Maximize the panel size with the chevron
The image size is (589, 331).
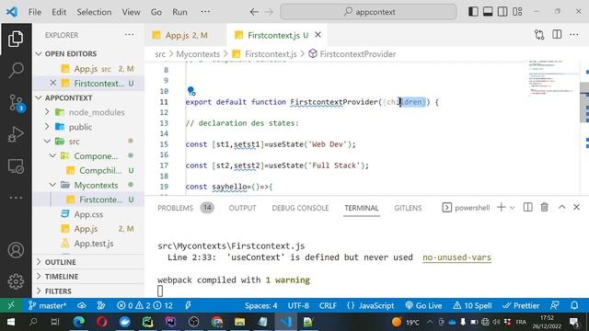coord(561,207)
